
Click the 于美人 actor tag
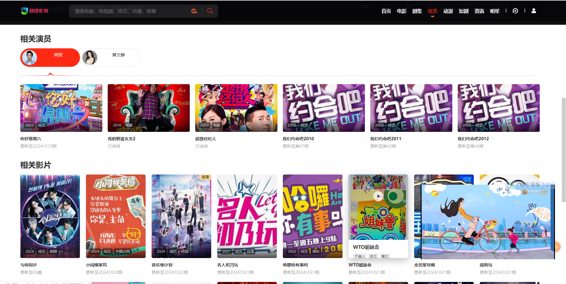click(360, 256)
